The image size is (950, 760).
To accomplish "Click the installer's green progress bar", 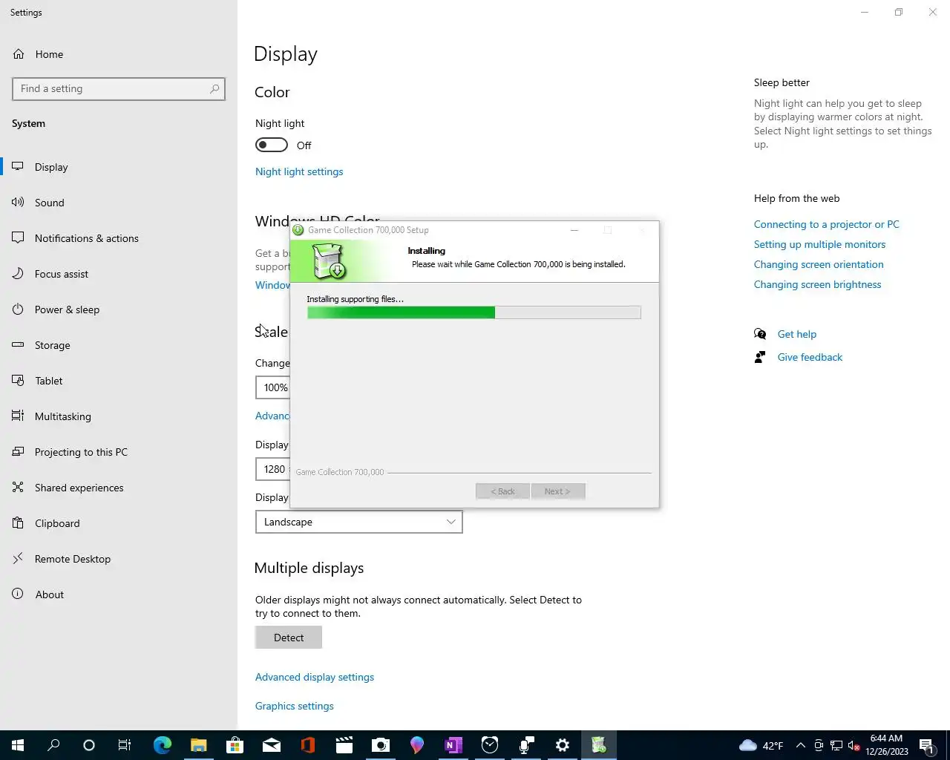I will pos(474,312).
